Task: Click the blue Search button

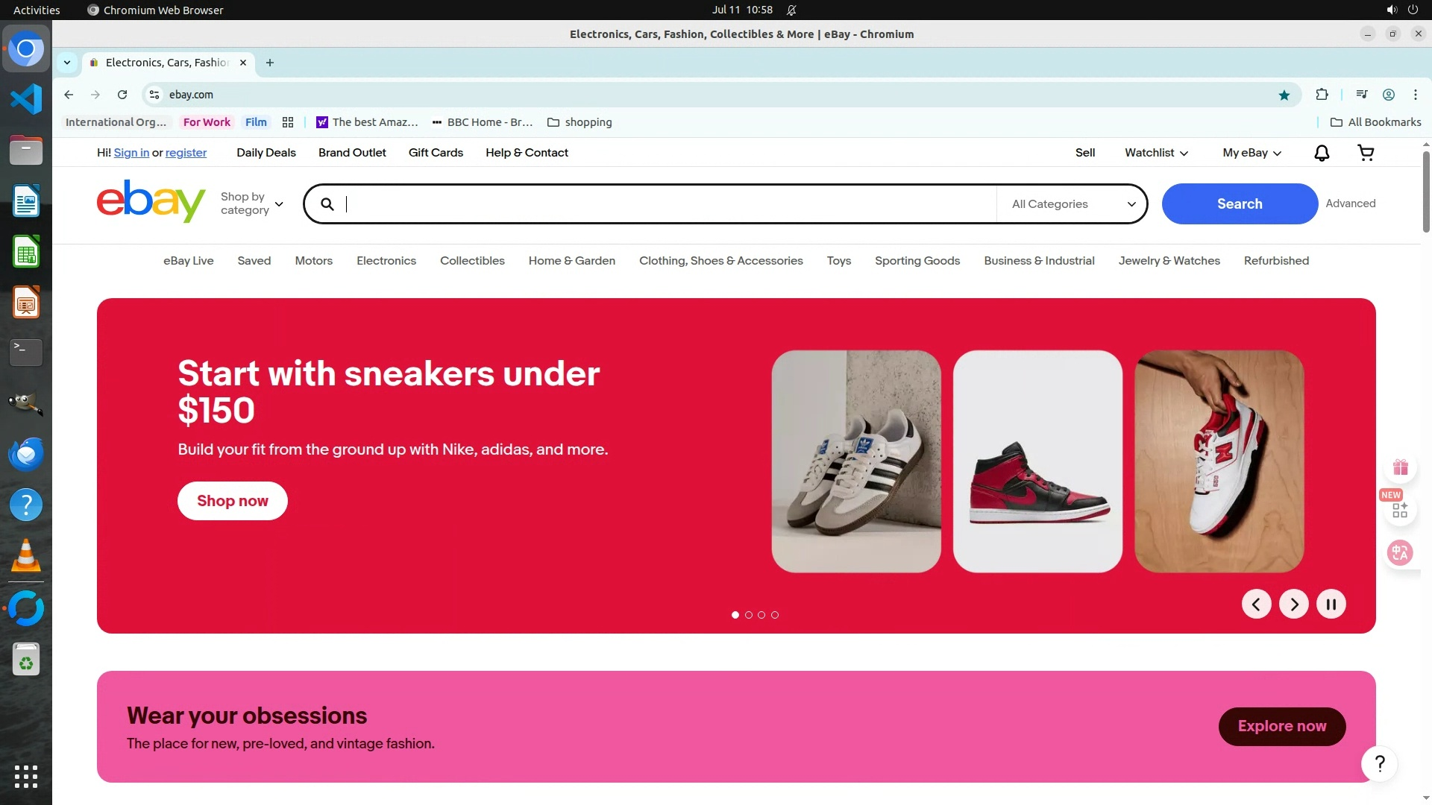Action: [1239, 204]
